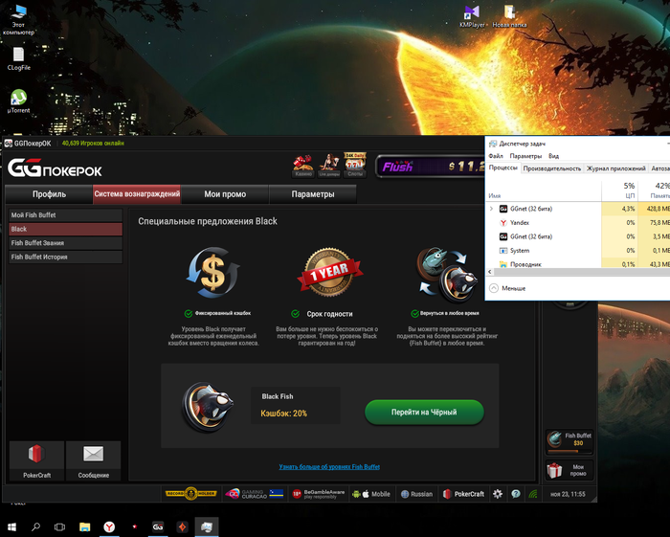The height and width of the screenshot is (537, 670).
Task: Sort processes by Имя column header
Action: coord(544,190)
